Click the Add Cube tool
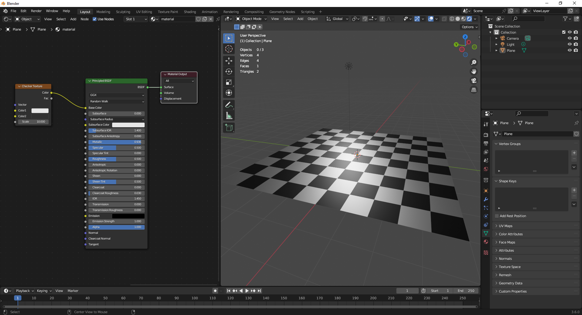 click(229, 128)
